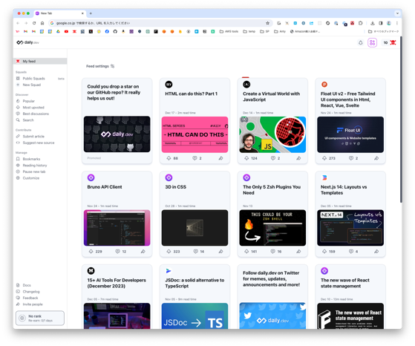
Task: Share Bruno API Client post
Action: (143, 252)
